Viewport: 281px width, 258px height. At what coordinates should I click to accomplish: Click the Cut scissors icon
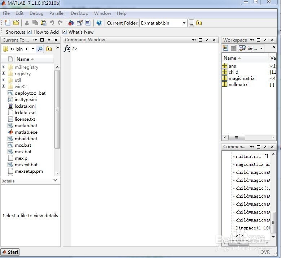coord(27,23)
